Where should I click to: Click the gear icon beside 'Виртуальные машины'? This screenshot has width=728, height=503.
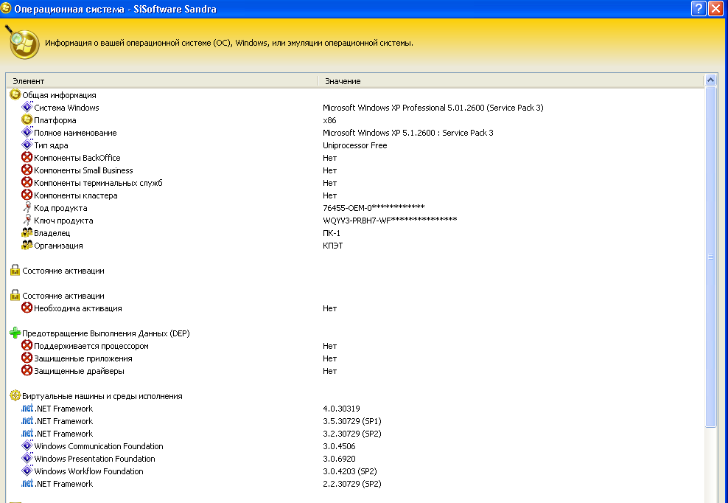click(15, 395)
